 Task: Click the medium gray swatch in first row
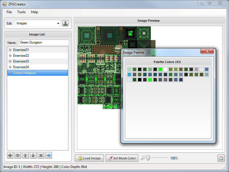click(196, 69)
